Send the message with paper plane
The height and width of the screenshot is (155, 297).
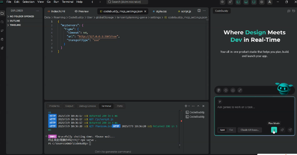point(290,130)
